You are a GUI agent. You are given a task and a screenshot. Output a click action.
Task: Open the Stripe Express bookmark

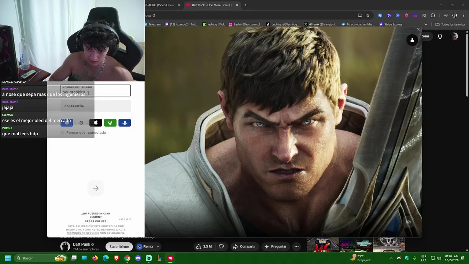[x=391, y=25]
